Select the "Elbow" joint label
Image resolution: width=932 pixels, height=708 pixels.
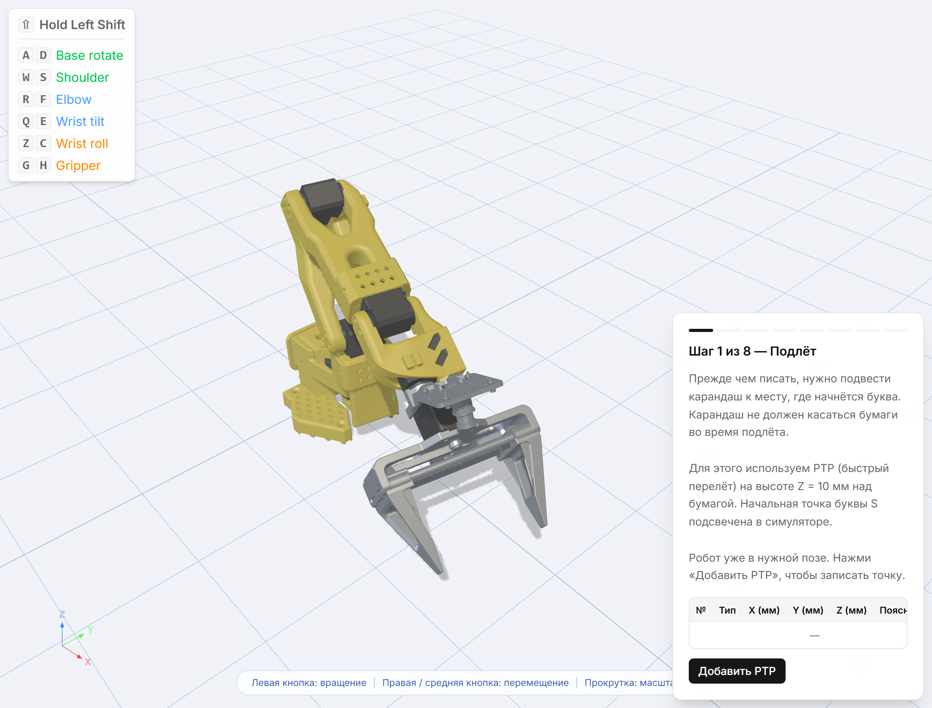74,100
